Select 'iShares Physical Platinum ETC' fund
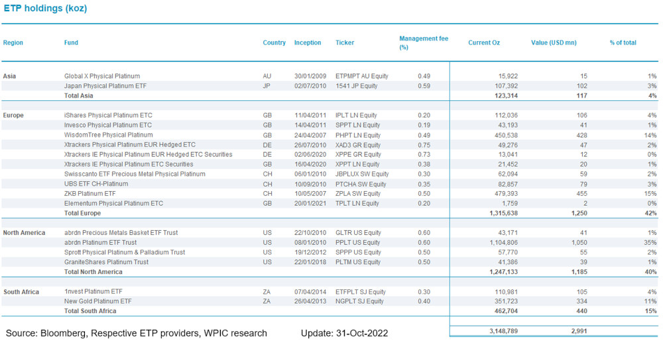Image resolution: width=663 pixels, height=341 pixels. tap(108, 115)
